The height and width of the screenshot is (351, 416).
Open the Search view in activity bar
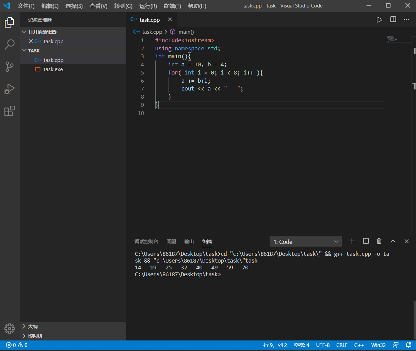pos(10,45)
